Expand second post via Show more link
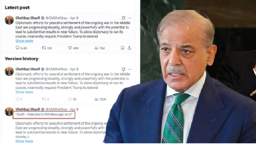Screen dimensions: 256x144 [24, 92]
